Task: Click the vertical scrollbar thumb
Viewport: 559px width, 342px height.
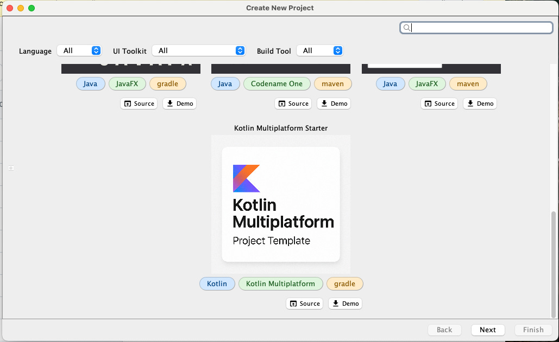Action: click(x=553, y=264)
